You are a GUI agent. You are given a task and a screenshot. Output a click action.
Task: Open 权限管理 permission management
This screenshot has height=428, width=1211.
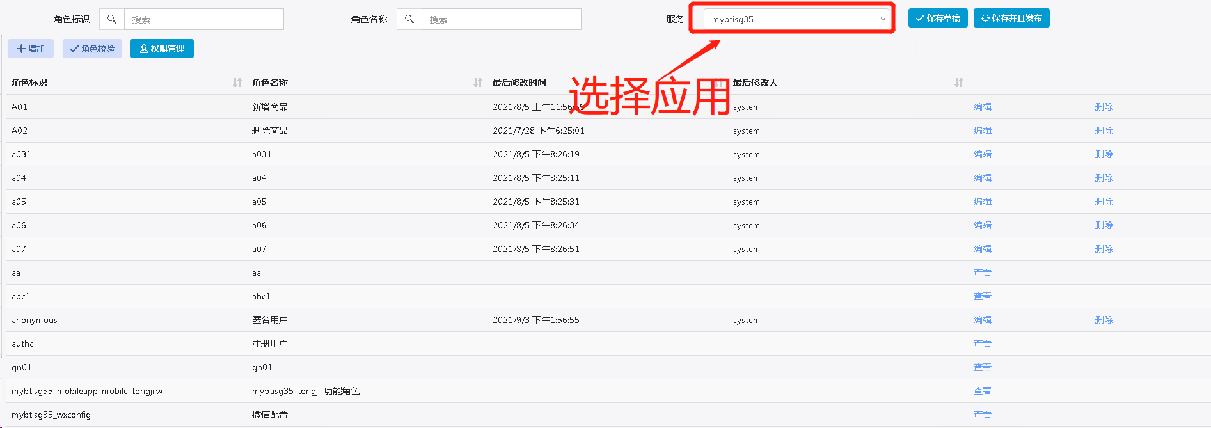point(162,49)
